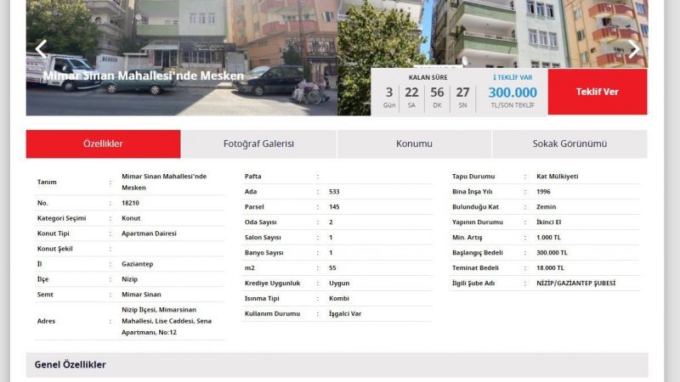Click the İşgalci Var usage status value
The height and width of the screenshot is (382, 680).
tap(345, 313)
